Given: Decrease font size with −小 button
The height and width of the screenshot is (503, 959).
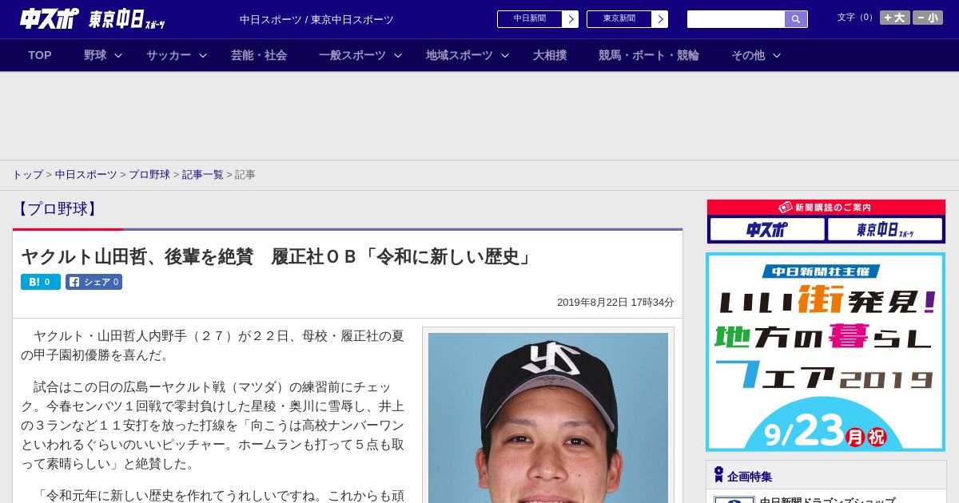Looking at the screenshot, I should 928,18.
